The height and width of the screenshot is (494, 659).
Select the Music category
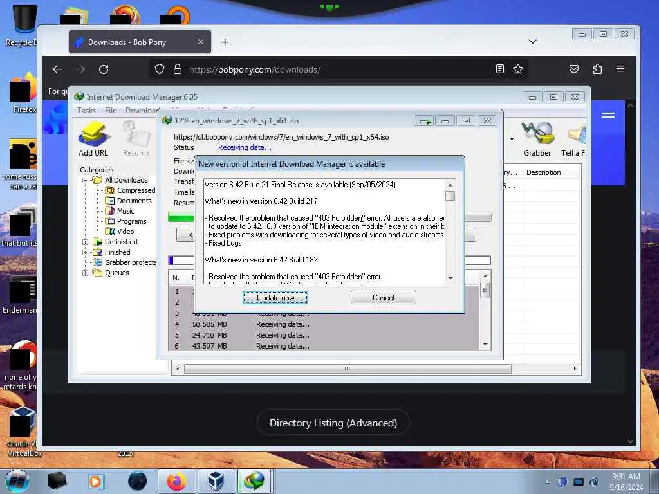125,211
